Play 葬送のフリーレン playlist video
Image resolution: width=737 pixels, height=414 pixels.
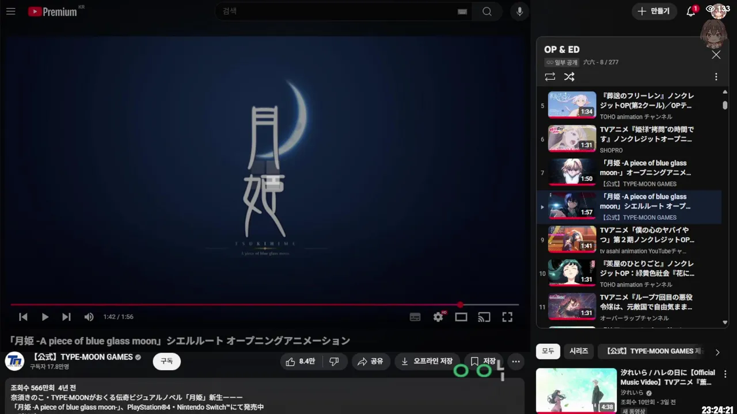click(629, 105)
